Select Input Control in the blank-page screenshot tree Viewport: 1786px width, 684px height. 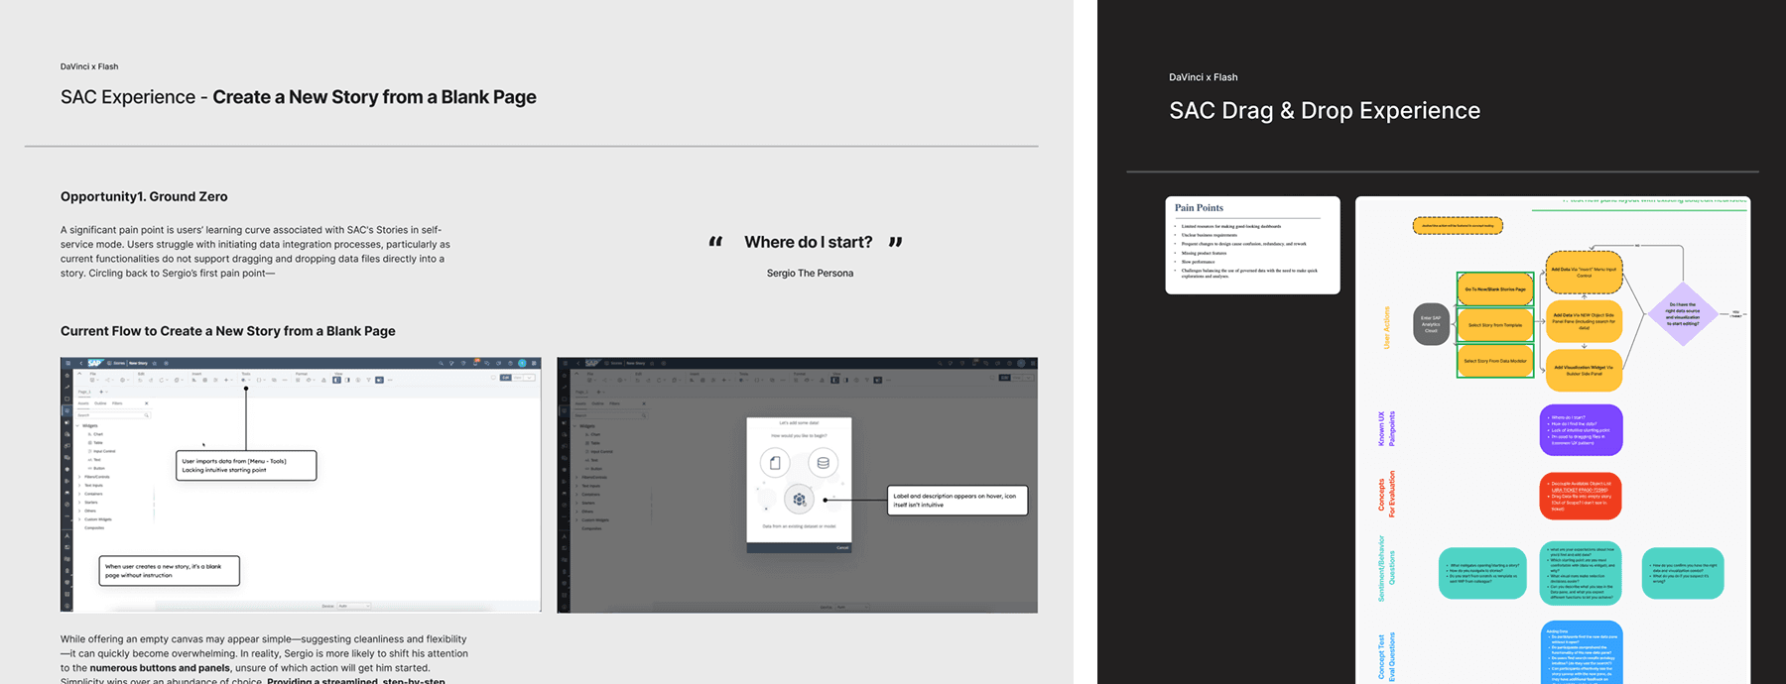102,451
